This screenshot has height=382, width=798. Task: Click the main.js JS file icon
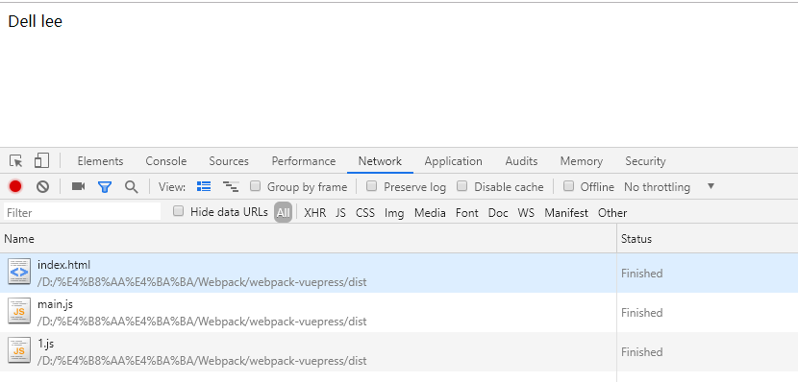19,311
